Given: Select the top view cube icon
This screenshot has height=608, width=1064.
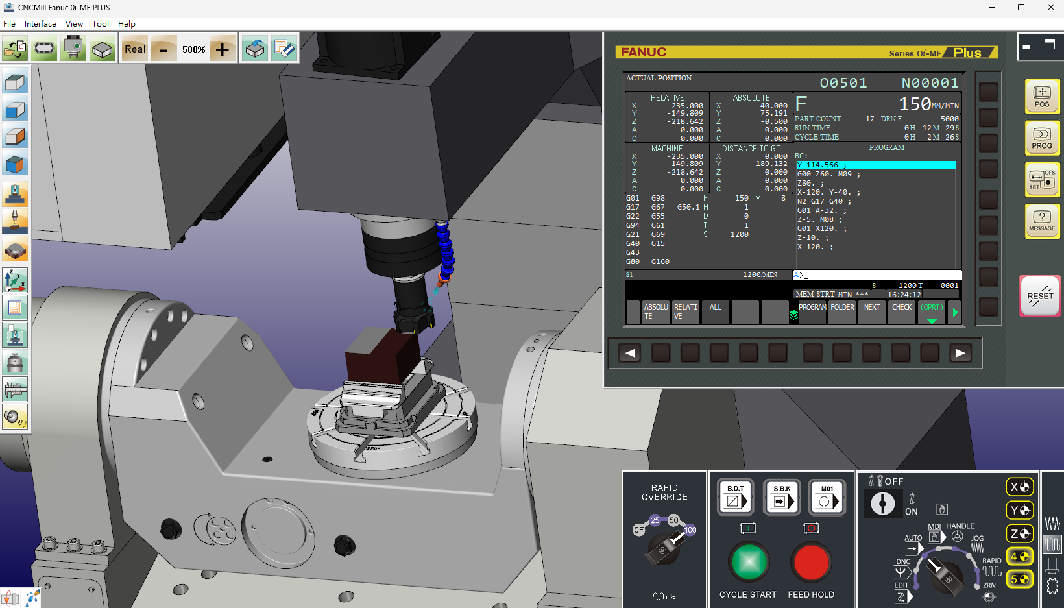Looking at the screenshot, I should (x=15, y=82).
